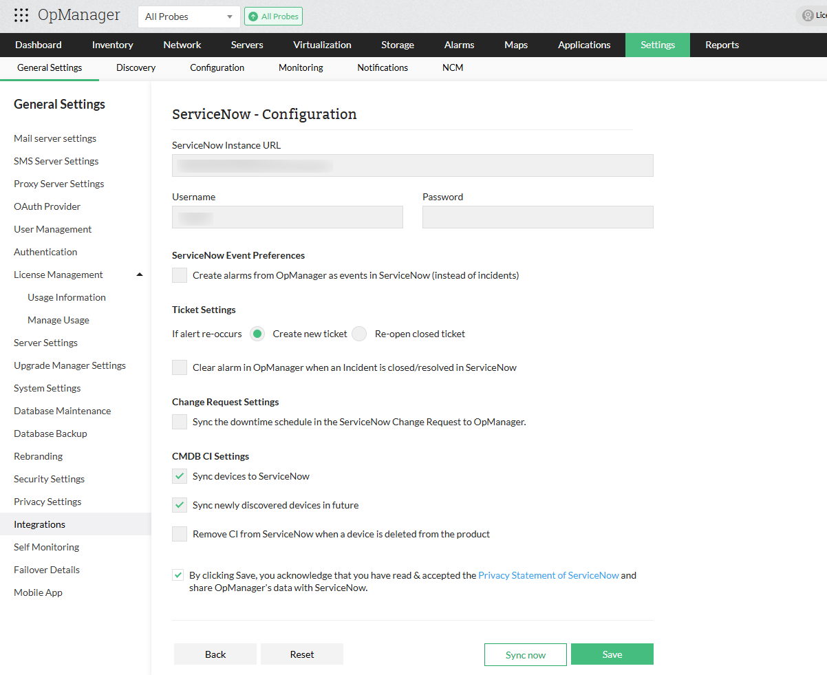Image resolution: width=827 pixels, height=675 pixels.
Task: Open Mail server settings in sidebar
Action: coord(55,138)
